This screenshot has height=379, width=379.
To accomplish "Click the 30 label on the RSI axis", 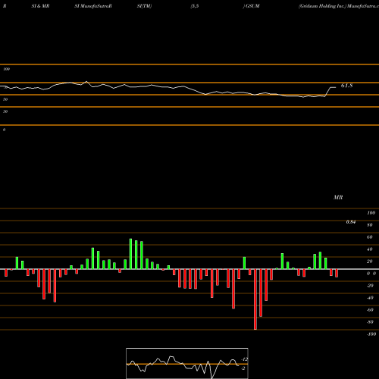I will (x=5, y=111).
